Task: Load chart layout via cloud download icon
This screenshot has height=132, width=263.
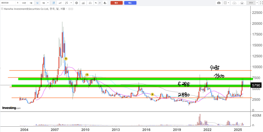Action: [x=234, y=3]
